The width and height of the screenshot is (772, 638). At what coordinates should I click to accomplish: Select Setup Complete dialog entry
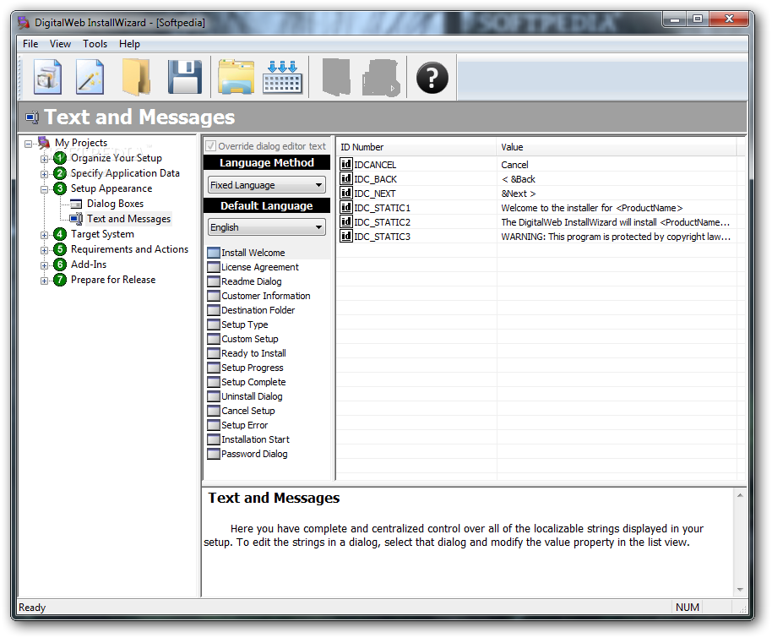[x=253, y=381]
